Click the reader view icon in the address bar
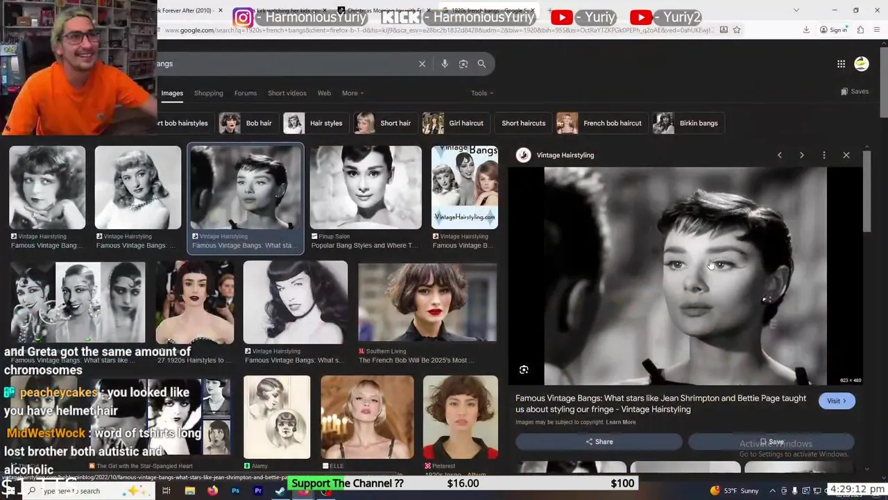Screen dimensions: 888x500 724,30
